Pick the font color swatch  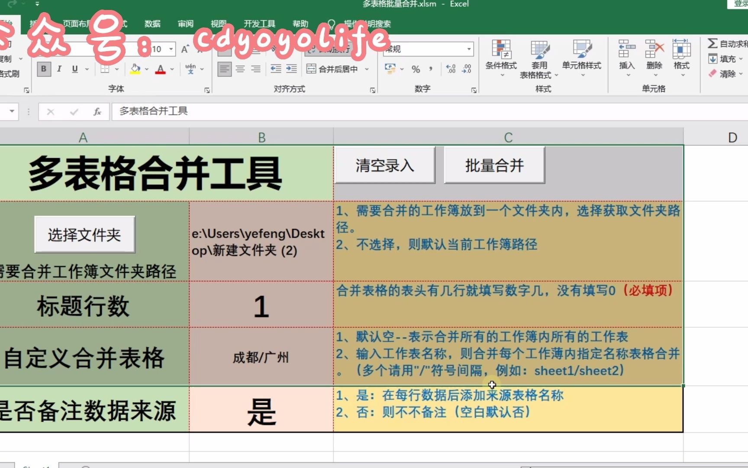click(161, 68)
